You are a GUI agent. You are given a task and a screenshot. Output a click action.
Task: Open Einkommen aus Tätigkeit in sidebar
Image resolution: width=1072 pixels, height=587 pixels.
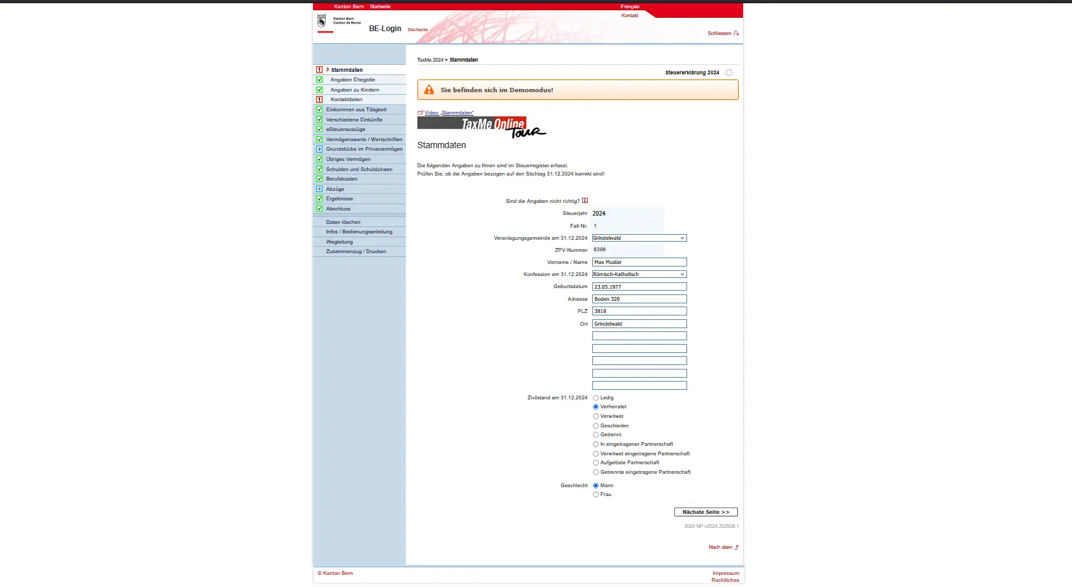tap(356, 109)
